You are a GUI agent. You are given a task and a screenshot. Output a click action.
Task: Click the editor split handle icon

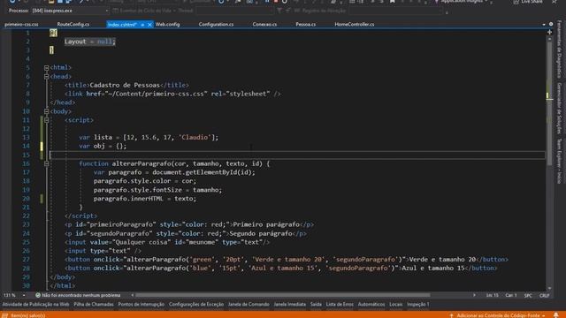(549, 32)
